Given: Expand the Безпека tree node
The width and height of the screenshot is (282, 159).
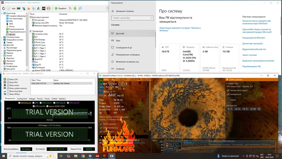Looking at the screenshot, I should coord(2,64).
